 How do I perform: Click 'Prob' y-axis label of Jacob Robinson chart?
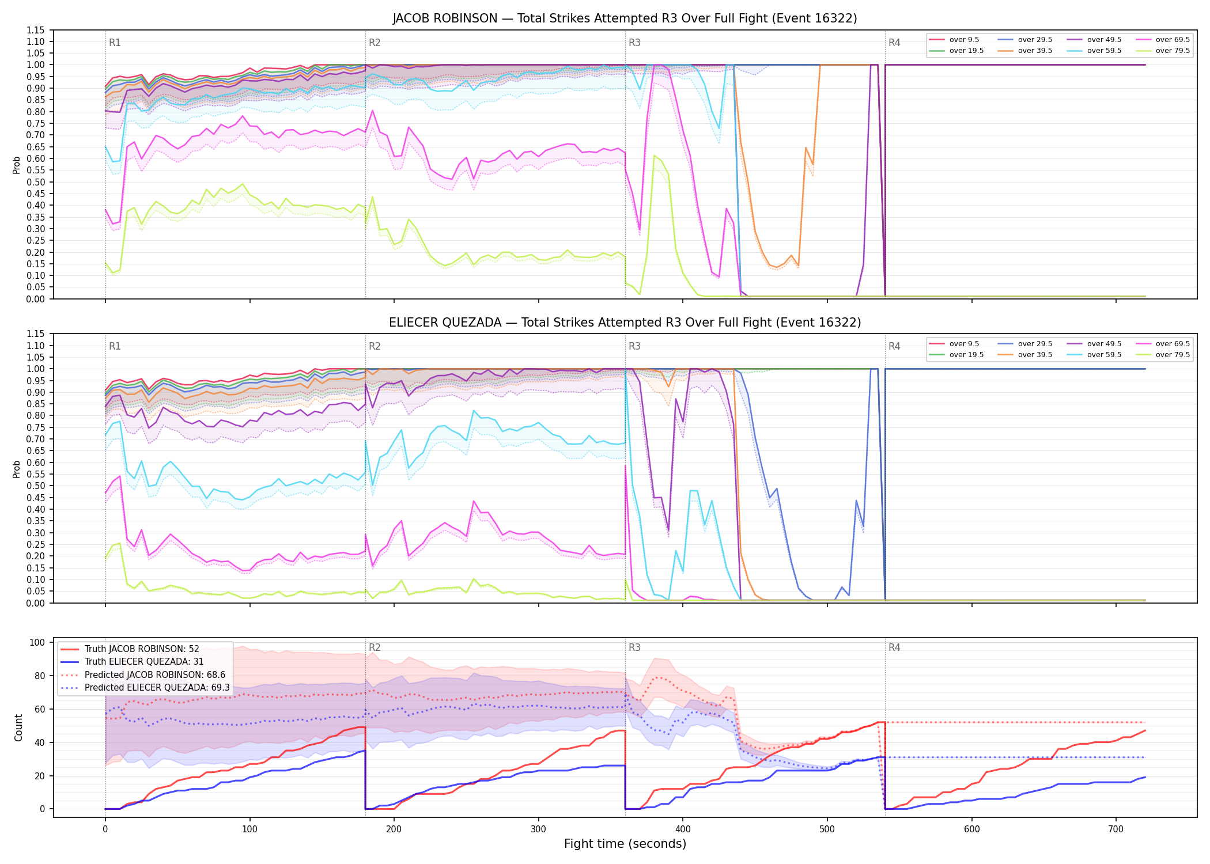(x=17, y=165)
